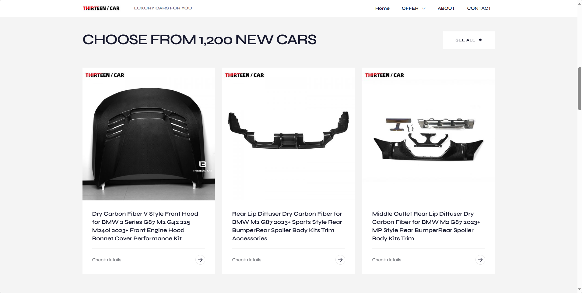Click the SEE ALL button
The image size is (582, 293).
coord(469,40)
